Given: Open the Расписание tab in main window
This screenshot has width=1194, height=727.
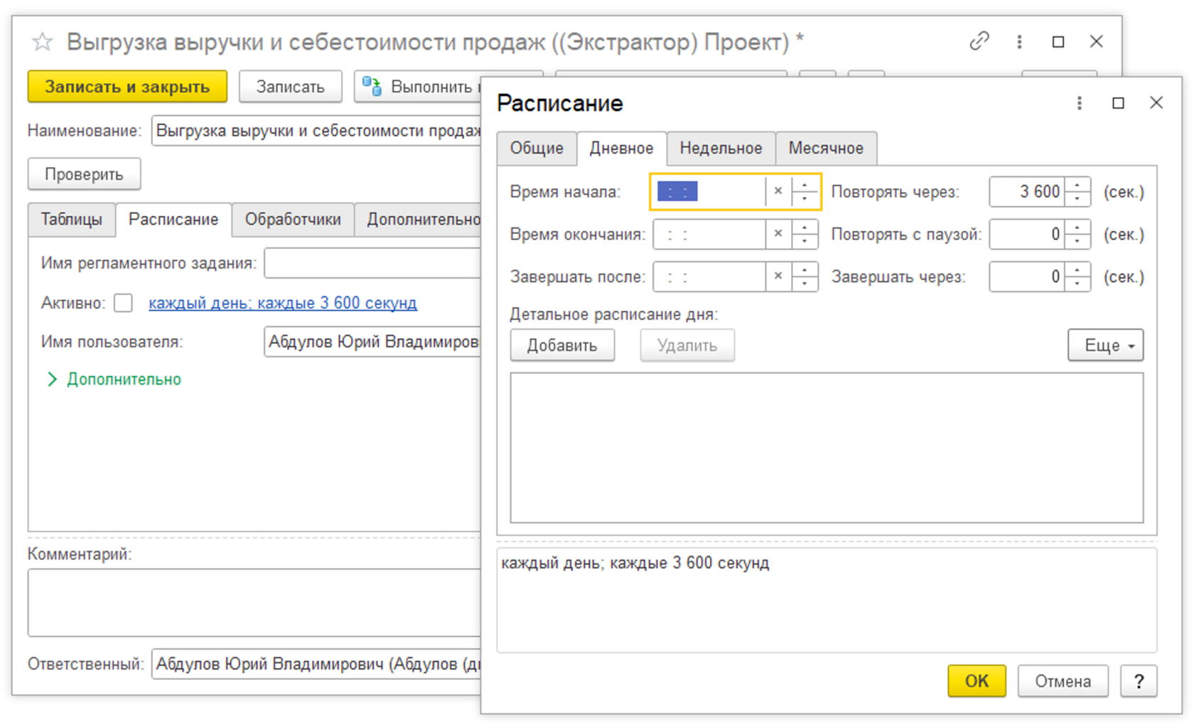Looking at the screenshot, I should pos(173,220).
